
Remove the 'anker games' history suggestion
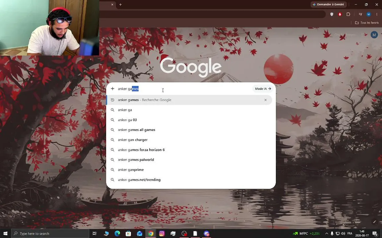[x=265, y=100]
